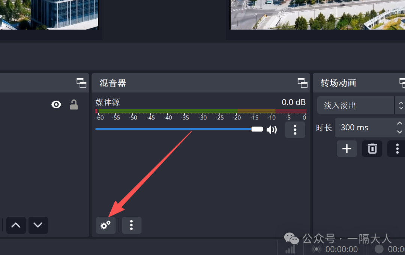
Task: Open transition properties three-dot menu
Action: (x=397, y=149)
